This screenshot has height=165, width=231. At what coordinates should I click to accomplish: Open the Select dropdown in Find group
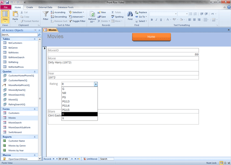pyautogui.click(x=141, y=21)
